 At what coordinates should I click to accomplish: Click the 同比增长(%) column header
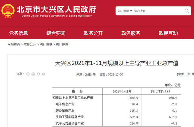[x=160, y=91]
